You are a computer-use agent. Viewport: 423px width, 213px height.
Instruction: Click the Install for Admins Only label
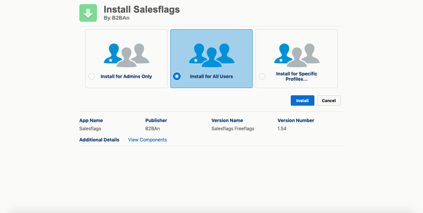pyautogui.click(x=126, y=76)
